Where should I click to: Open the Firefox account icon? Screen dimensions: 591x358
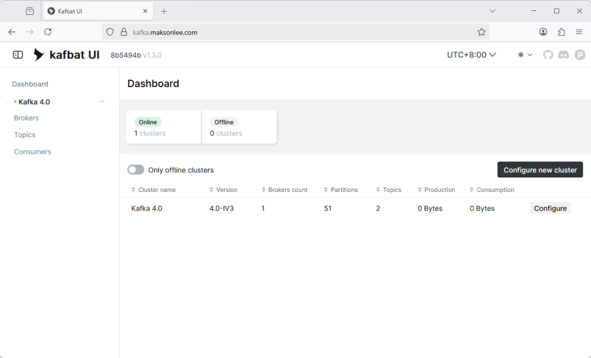click(x=543, y=32)
